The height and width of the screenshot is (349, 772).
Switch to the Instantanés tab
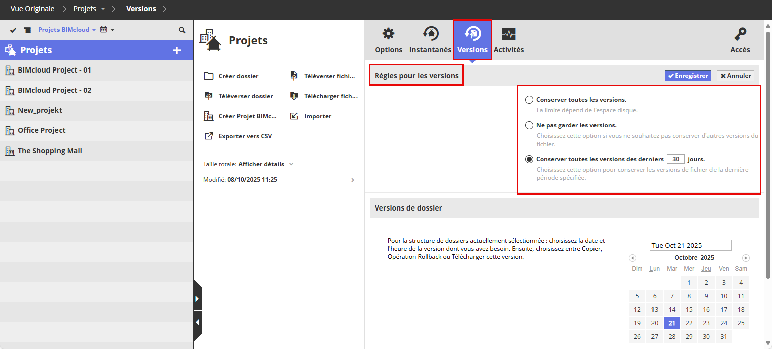pos(430,40)
